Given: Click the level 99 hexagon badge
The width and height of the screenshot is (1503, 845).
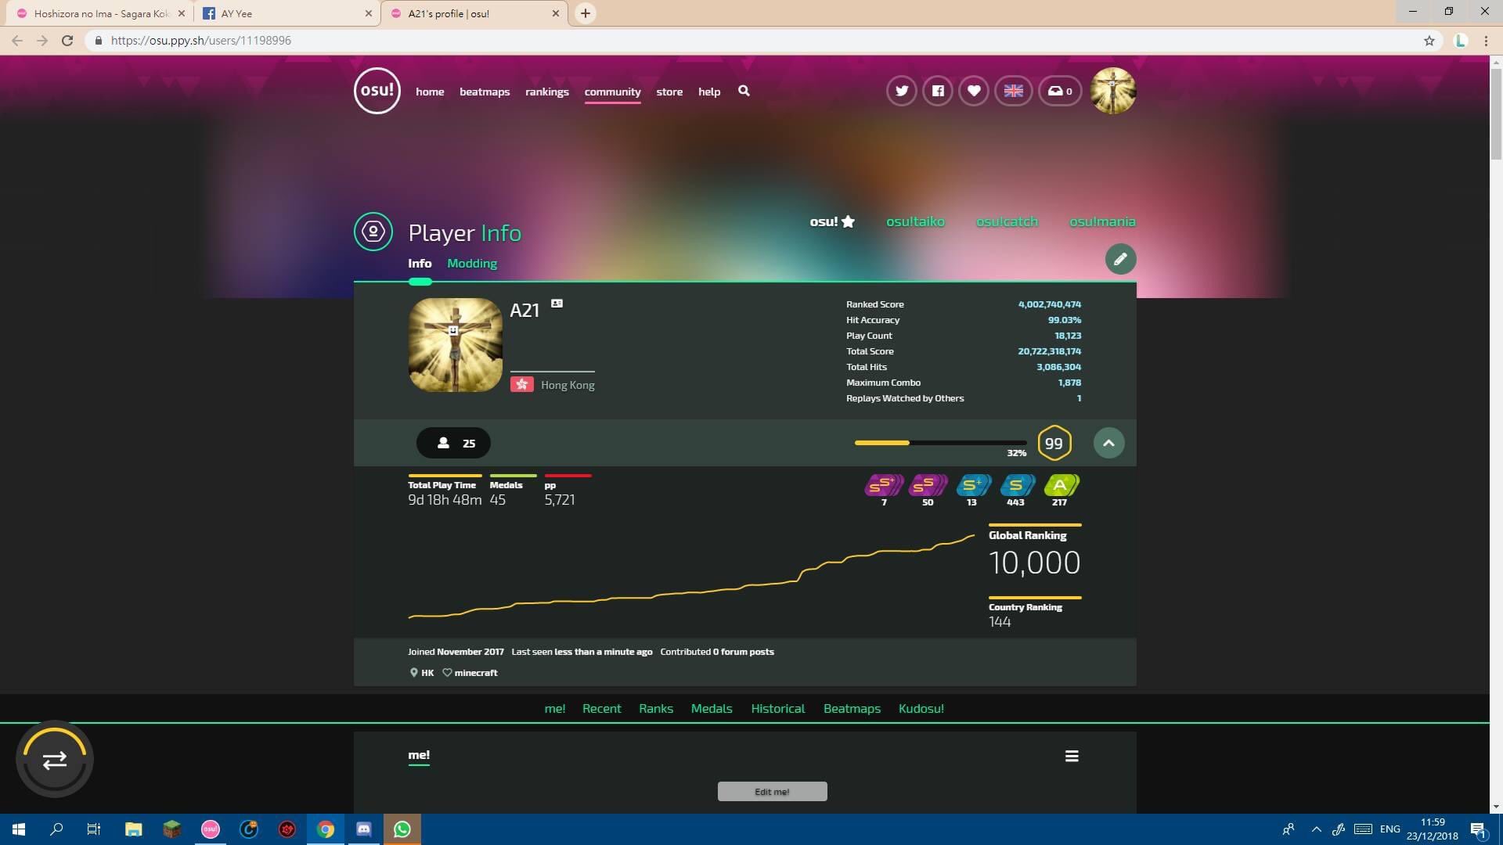Looking at the screenshot, I should point(1054,443).
